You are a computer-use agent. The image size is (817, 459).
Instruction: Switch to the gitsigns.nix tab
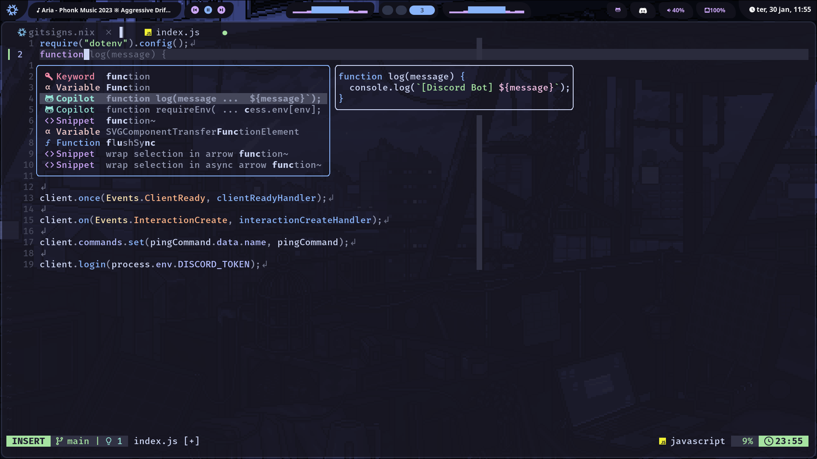click(x=61, y=32)
